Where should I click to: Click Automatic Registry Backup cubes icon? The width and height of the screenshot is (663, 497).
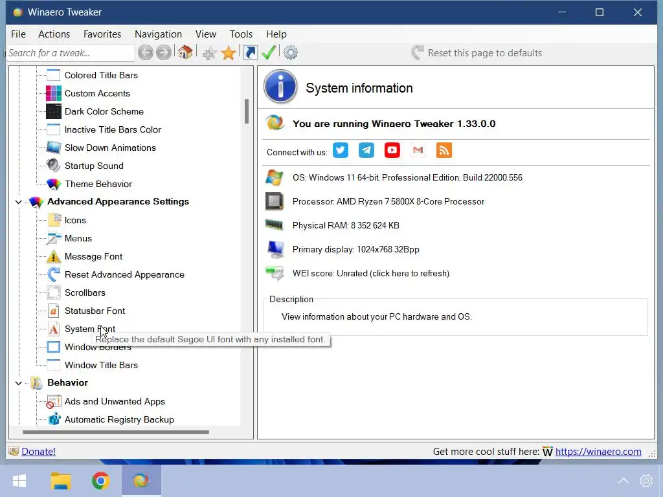click(x=54, y=419)
